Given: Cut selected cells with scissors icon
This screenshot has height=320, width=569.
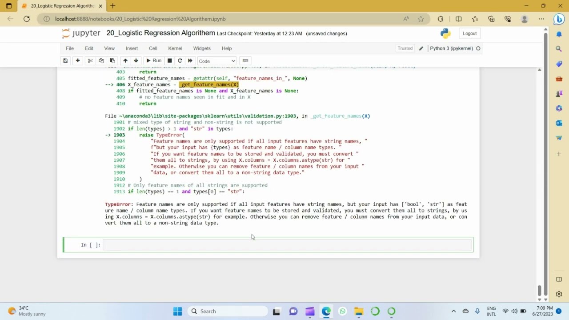Looking at the screenshot, I should coord(90,61).
